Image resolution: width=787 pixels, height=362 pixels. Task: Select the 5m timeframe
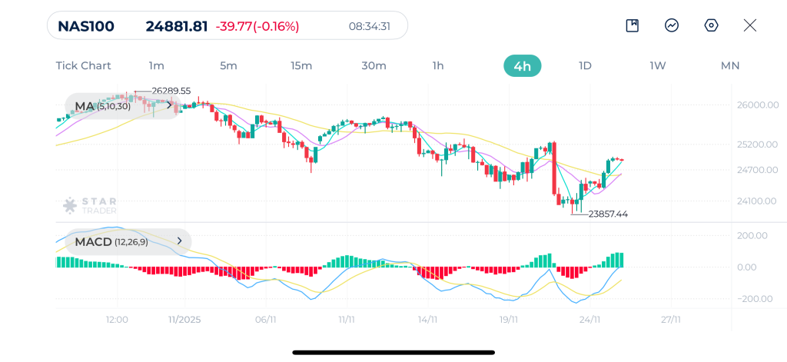(x=228, y=65)
